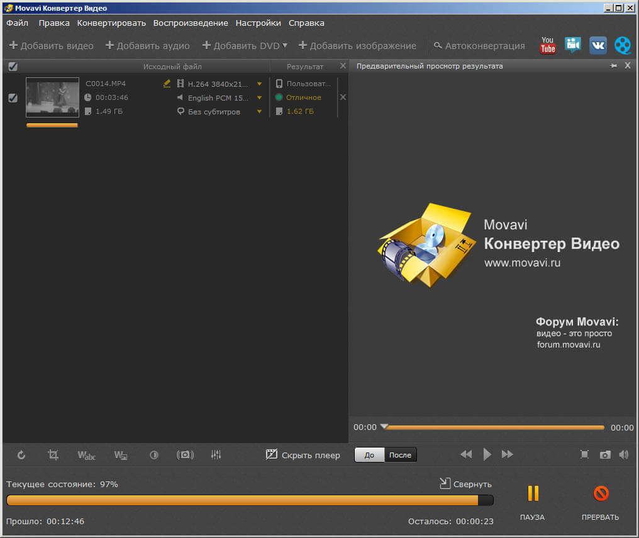Switch preview to До mode
Screen dimensions: 639x538
tap(369, 455)
